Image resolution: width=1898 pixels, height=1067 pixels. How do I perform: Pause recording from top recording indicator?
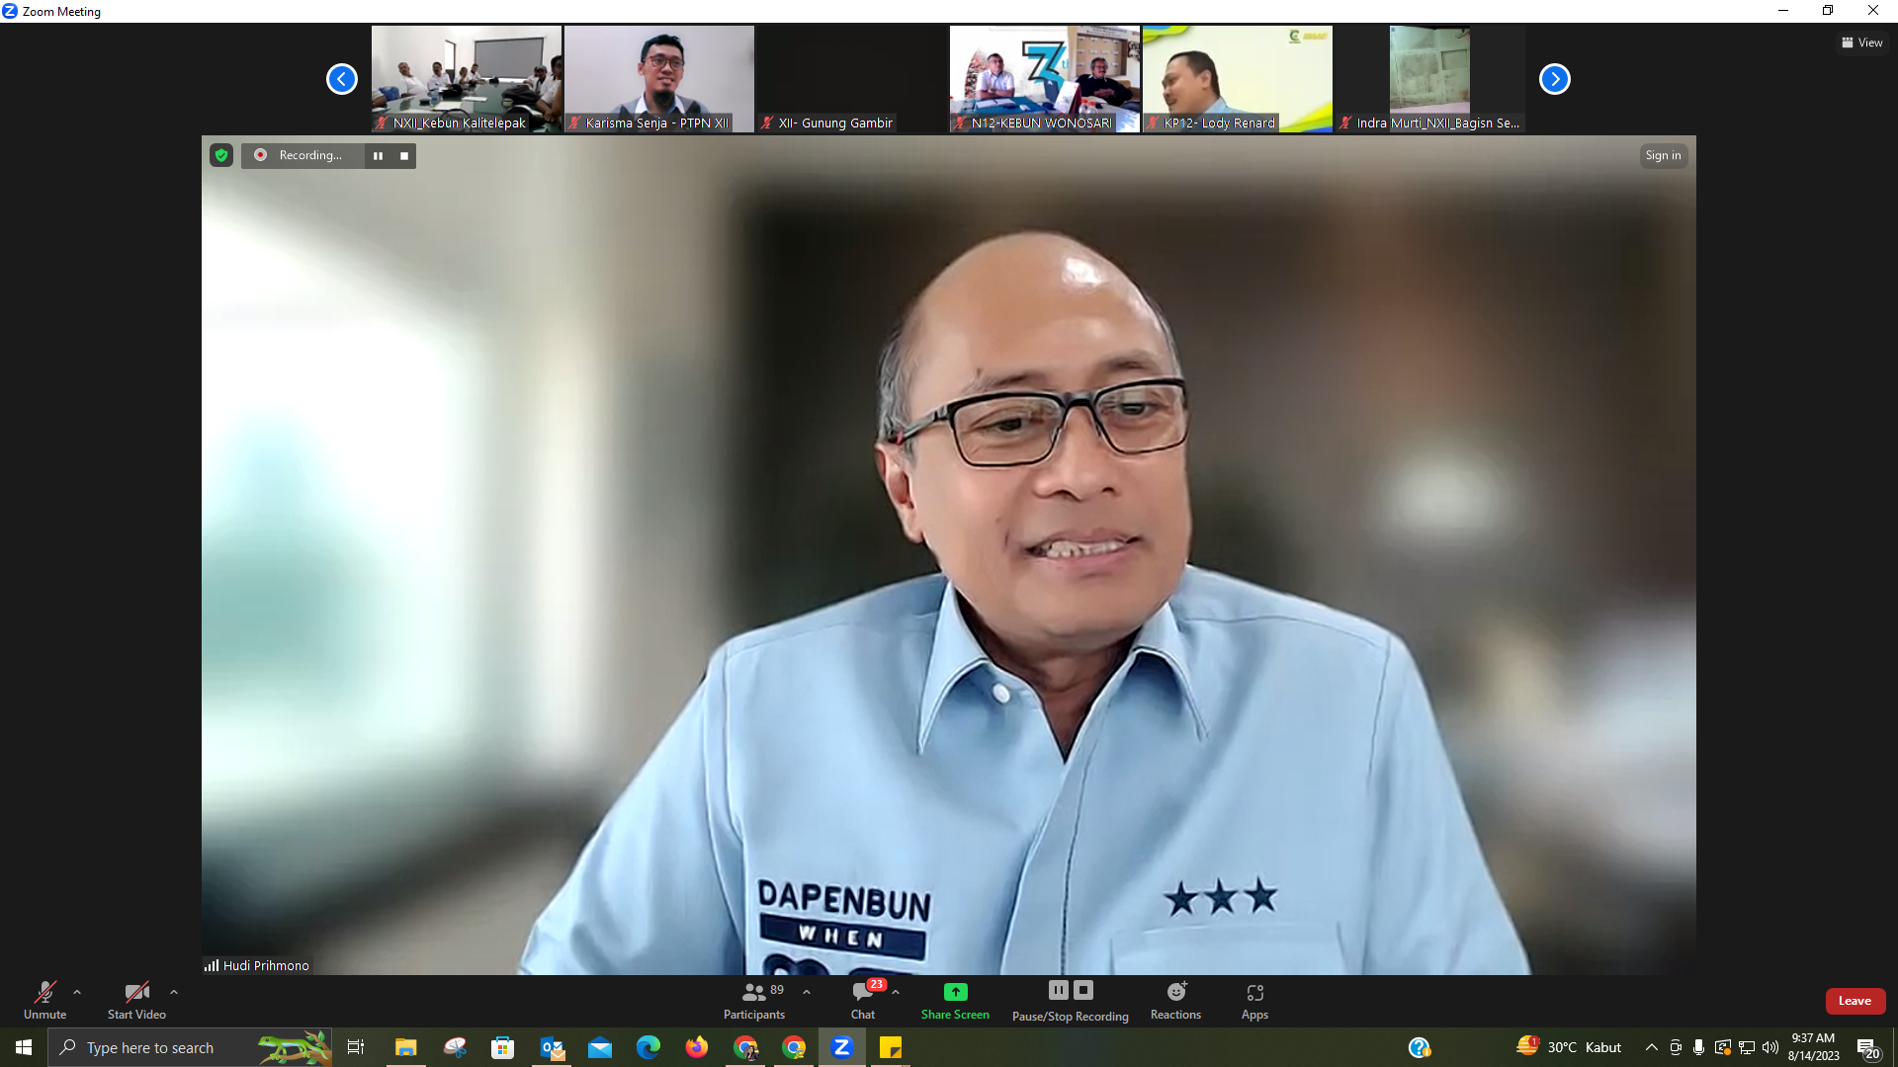pyautogui.click(x=378, y=155)
